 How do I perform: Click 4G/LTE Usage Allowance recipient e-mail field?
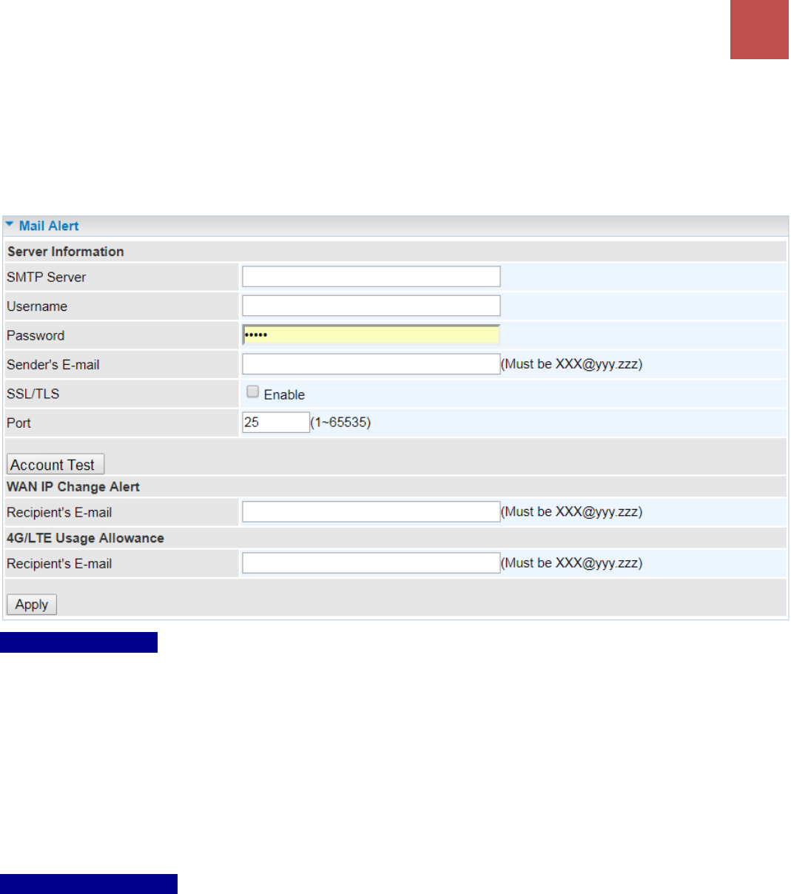(371, 563)
